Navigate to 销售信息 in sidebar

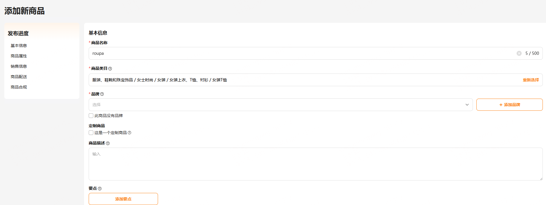point(19,66)
